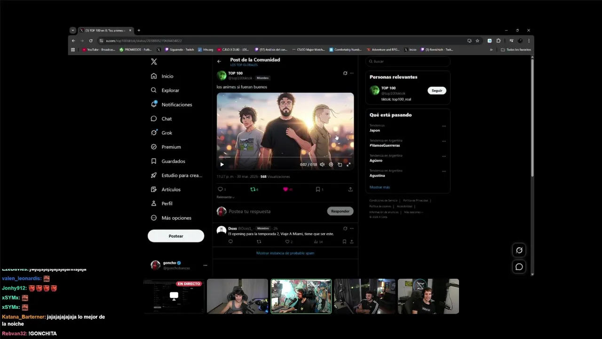Open Chat in the sidebar
This screenshot has height=339, width=602.
click(x=161, y=119)
